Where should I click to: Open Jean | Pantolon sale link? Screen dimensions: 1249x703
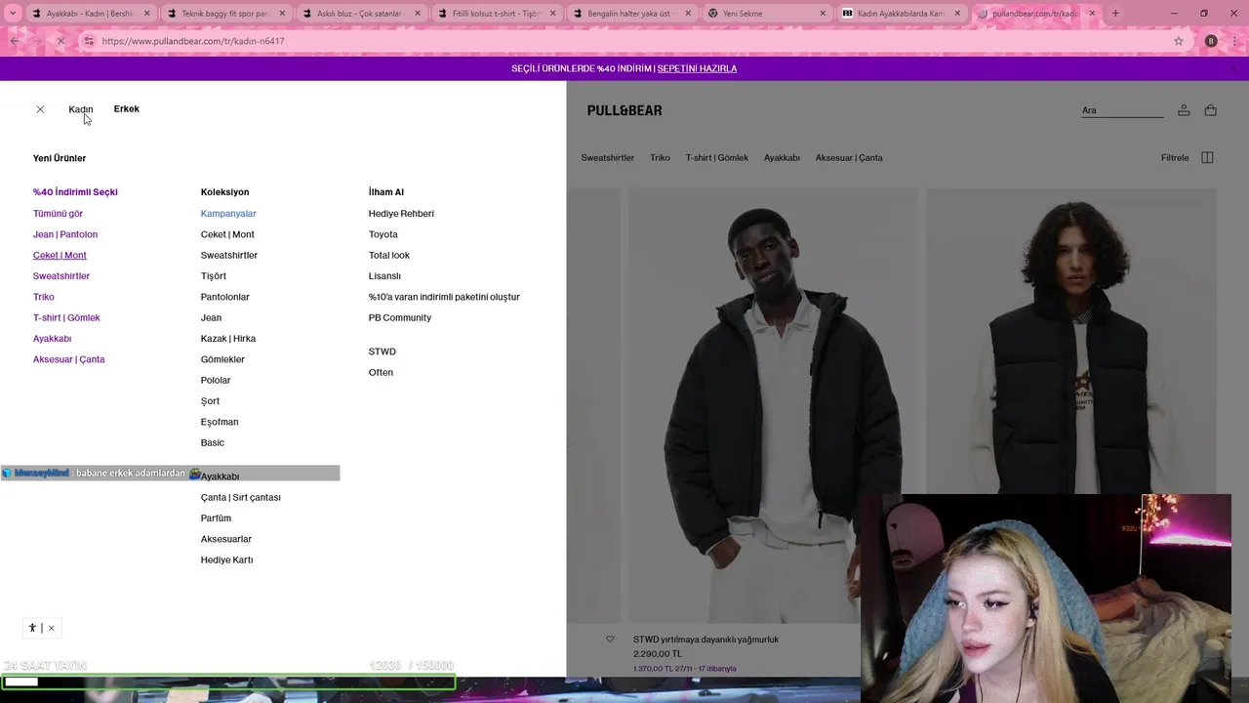65,234
